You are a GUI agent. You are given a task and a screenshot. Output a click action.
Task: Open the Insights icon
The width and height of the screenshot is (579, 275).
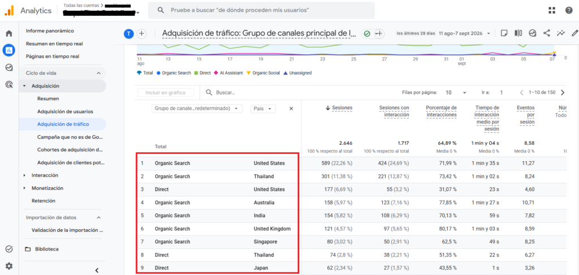532,33
